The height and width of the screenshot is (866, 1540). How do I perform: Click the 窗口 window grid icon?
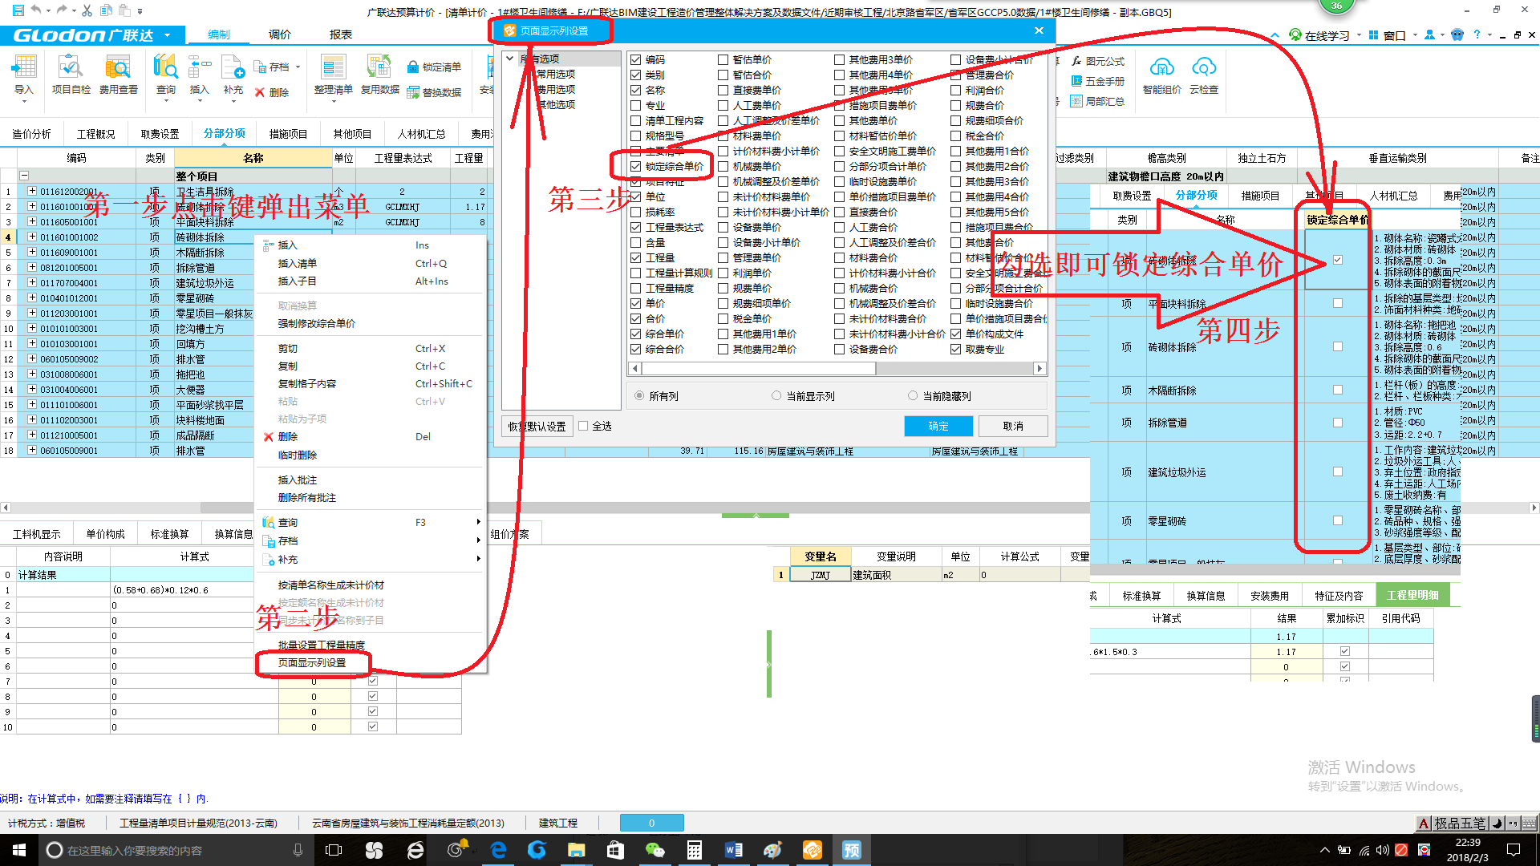pyautogui.click(x=1373, y=35)
